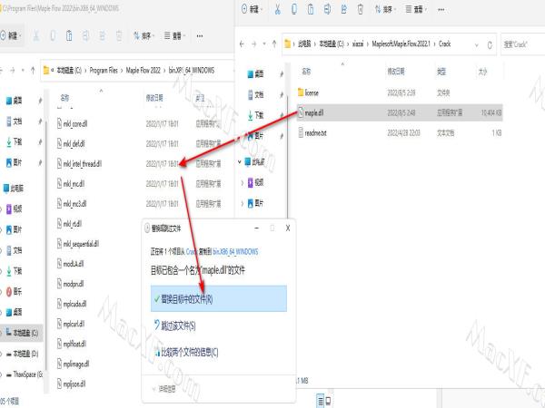
Task: Open Desktop quick access in right sidebar
Action: pyautogui.click(x=255, y=73)
